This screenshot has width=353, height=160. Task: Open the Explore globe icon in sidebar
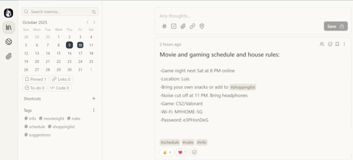point(9,42)
